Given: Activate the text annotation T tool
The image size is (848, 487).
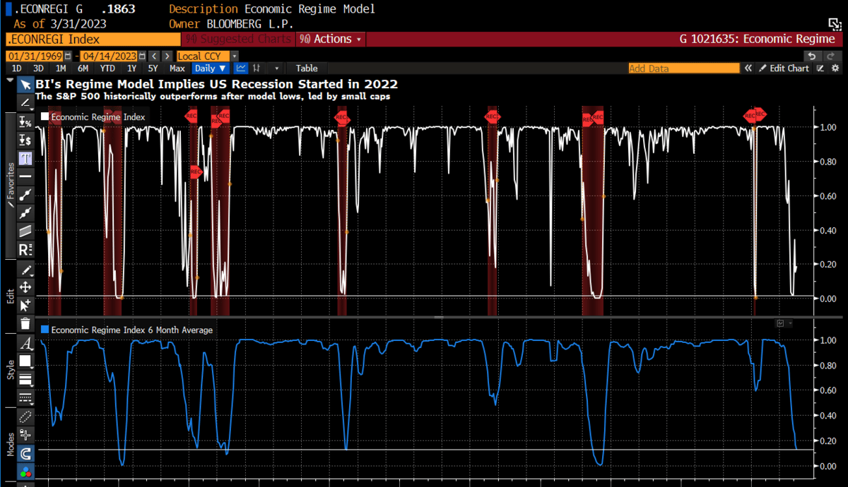Looking at the screenshot, I should [25, 158].
